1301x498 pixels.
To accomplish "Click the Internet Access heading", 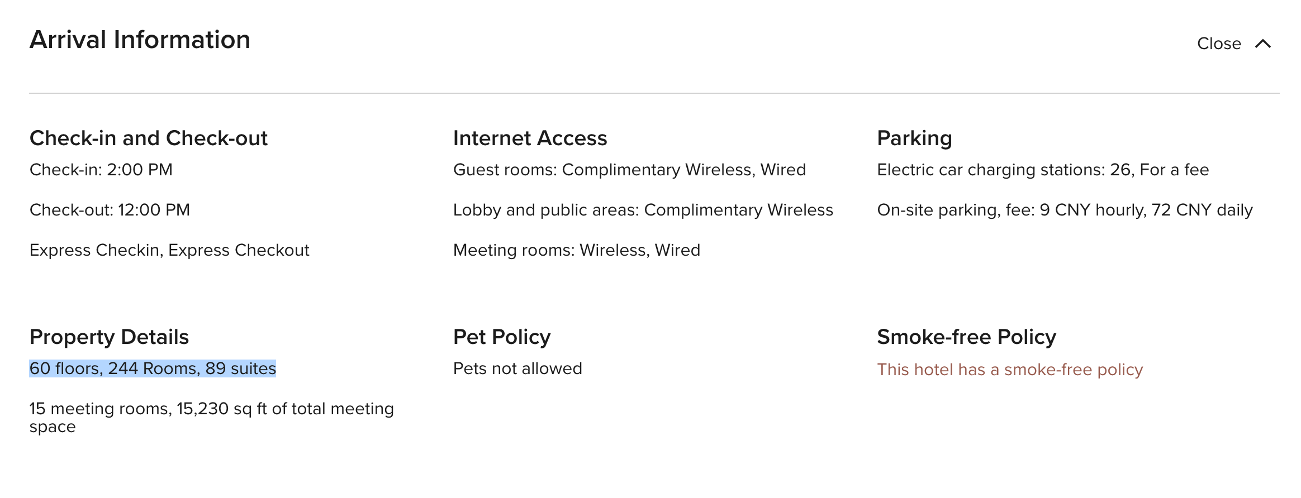I will (x=530, y=138).
